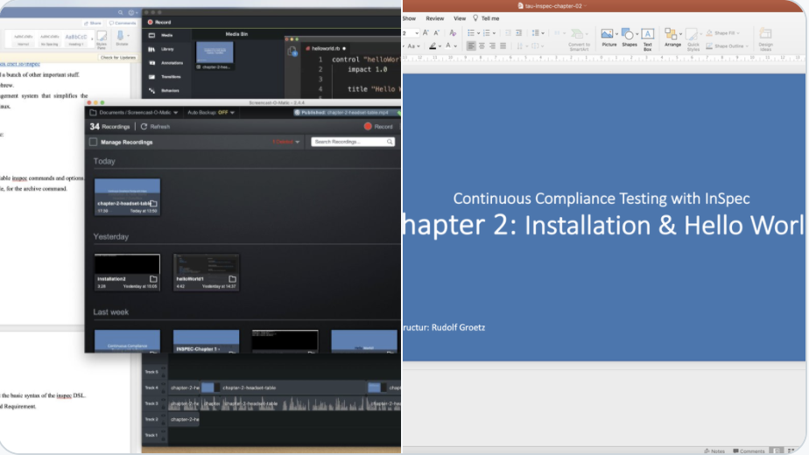
Task: Open the font size dropdown in PowerPoint
Action: 417,33
